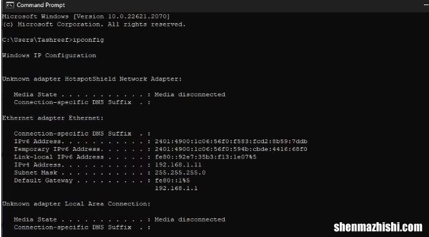This screenshot has height=237, width=429.
Task: Click the typed ipconfig command
Action: (x=89, y=40)
